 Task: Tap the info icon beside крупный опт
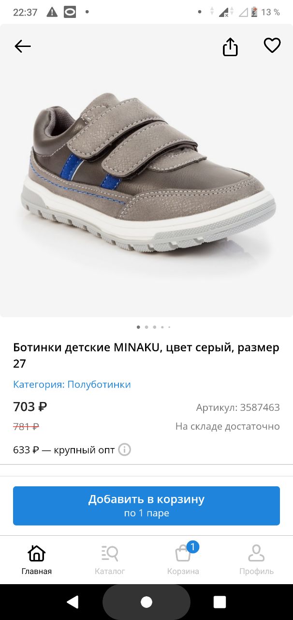coord(125,449)
